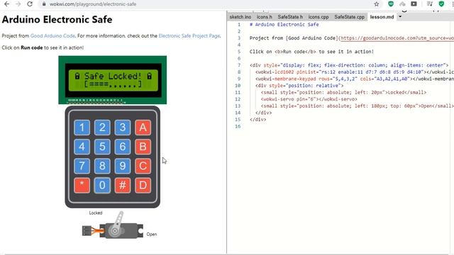Click the wokwi-lcd1602 tag on line 8
The image size is (454, 255).
point(276,72)
